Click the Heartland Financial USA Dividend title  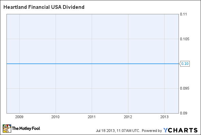point(44,7)
